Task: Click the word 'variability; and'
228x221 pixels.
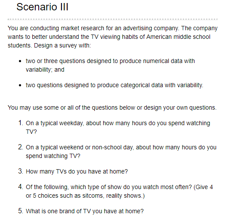Action: point(45,70)
